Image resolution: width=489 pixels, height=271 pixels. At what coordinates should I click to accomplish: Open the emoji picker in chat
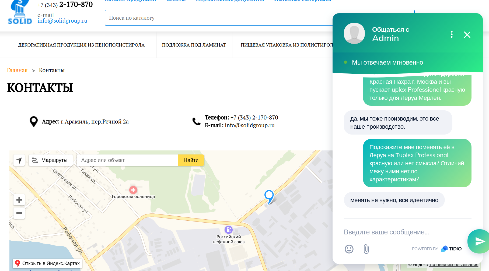(x=349, y=249)
